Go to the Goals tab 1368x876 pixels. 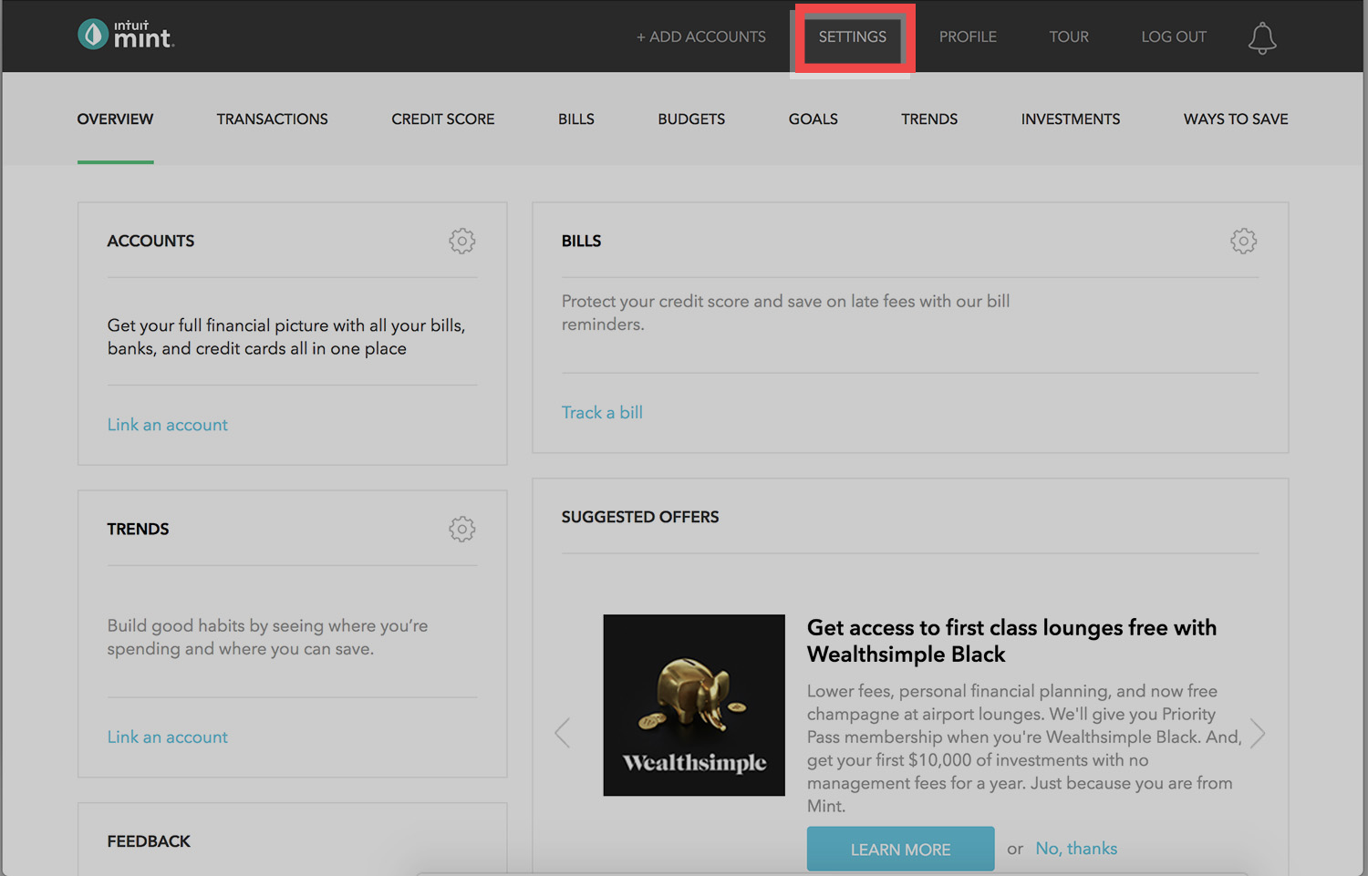[814, 119]
